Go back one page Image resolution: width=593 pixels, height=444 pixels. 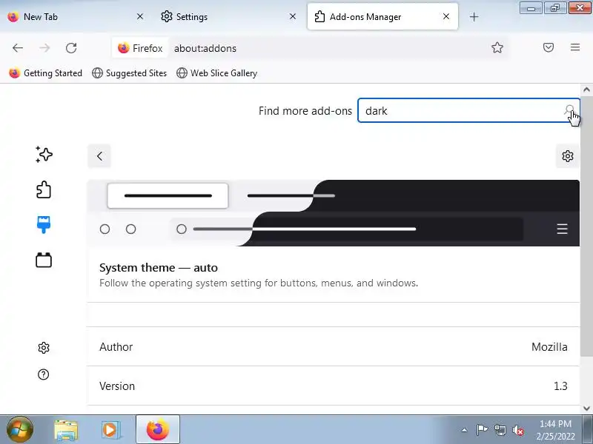[x=18, y=48]
